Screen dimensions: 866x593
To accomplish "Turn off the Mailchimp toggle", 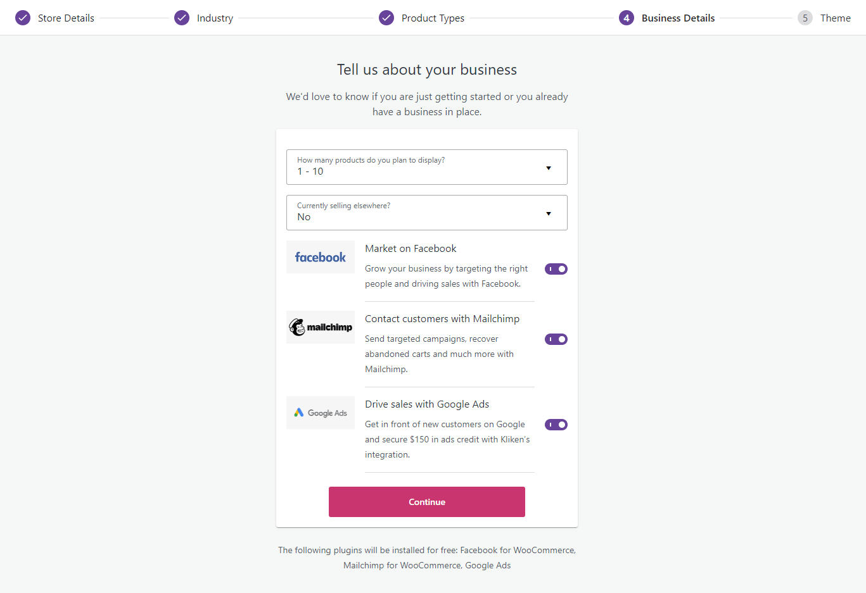I will point(556,339).
